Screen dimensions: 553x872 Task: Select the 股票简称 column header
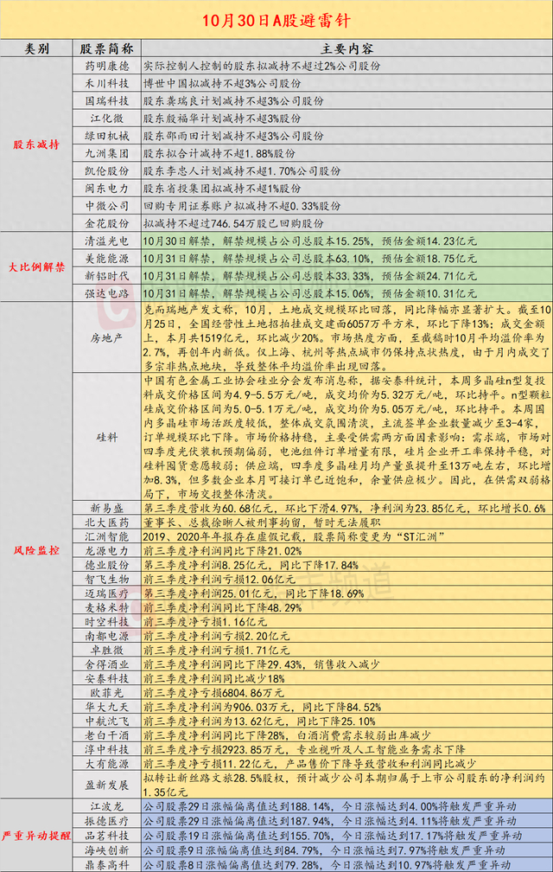pyautogui.click(x=105, y=48)
